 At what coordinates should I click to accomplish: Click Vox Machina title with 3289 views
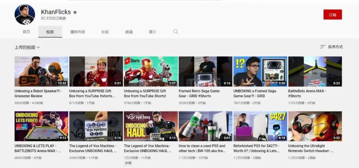tap(93, 148)
